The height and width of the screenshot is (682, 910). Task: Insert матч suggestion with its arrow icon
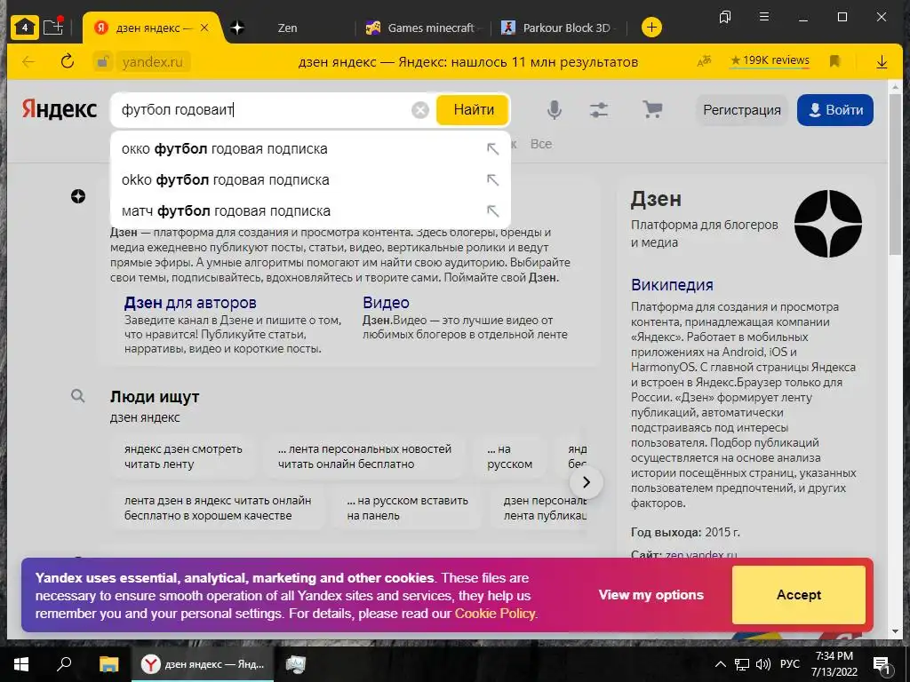coord(492,211)
